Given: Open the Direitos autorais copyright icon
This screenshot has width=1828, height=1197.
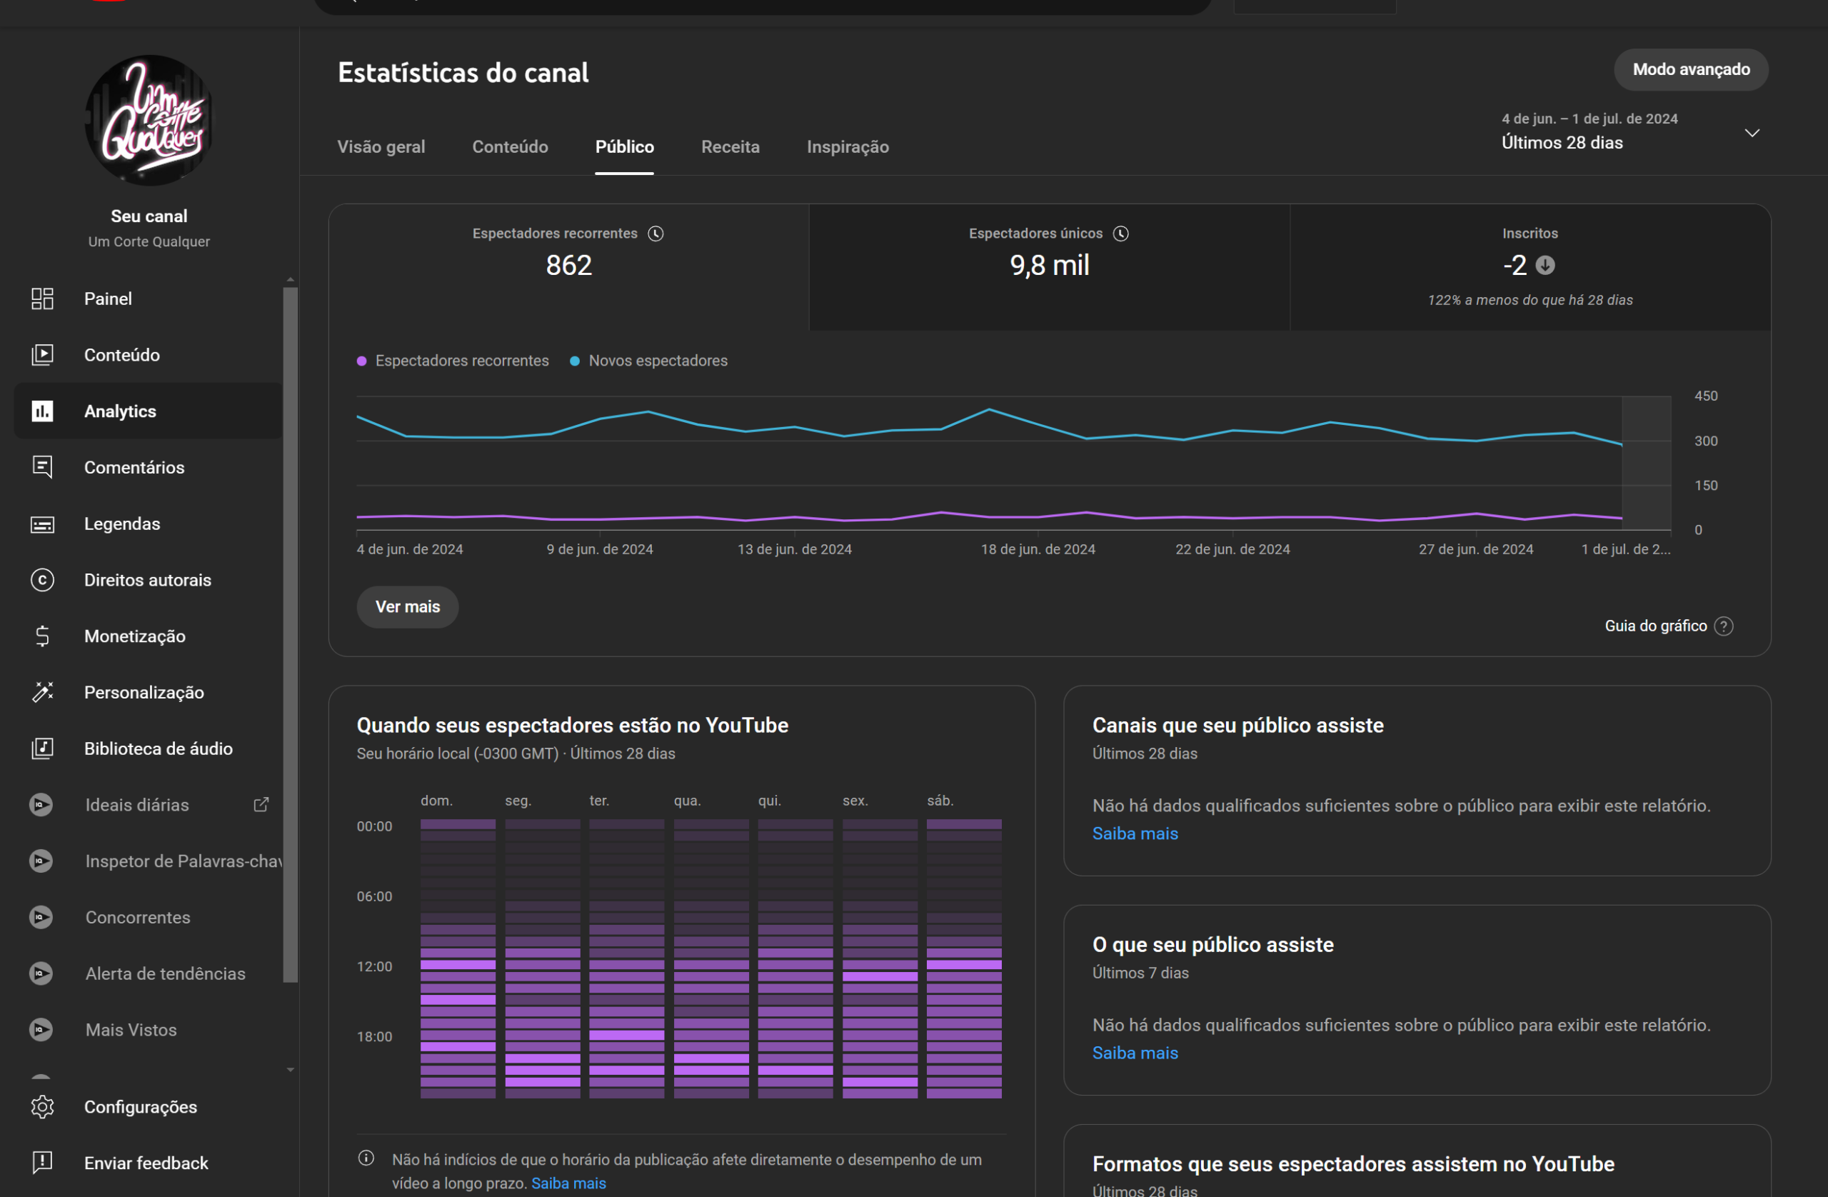Looking at the screenshot, I should point(42,580).
